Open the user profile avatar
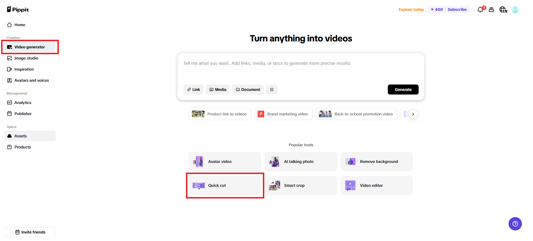The width and height of the screenshot is (533, 241). click(x=515, y=9)
